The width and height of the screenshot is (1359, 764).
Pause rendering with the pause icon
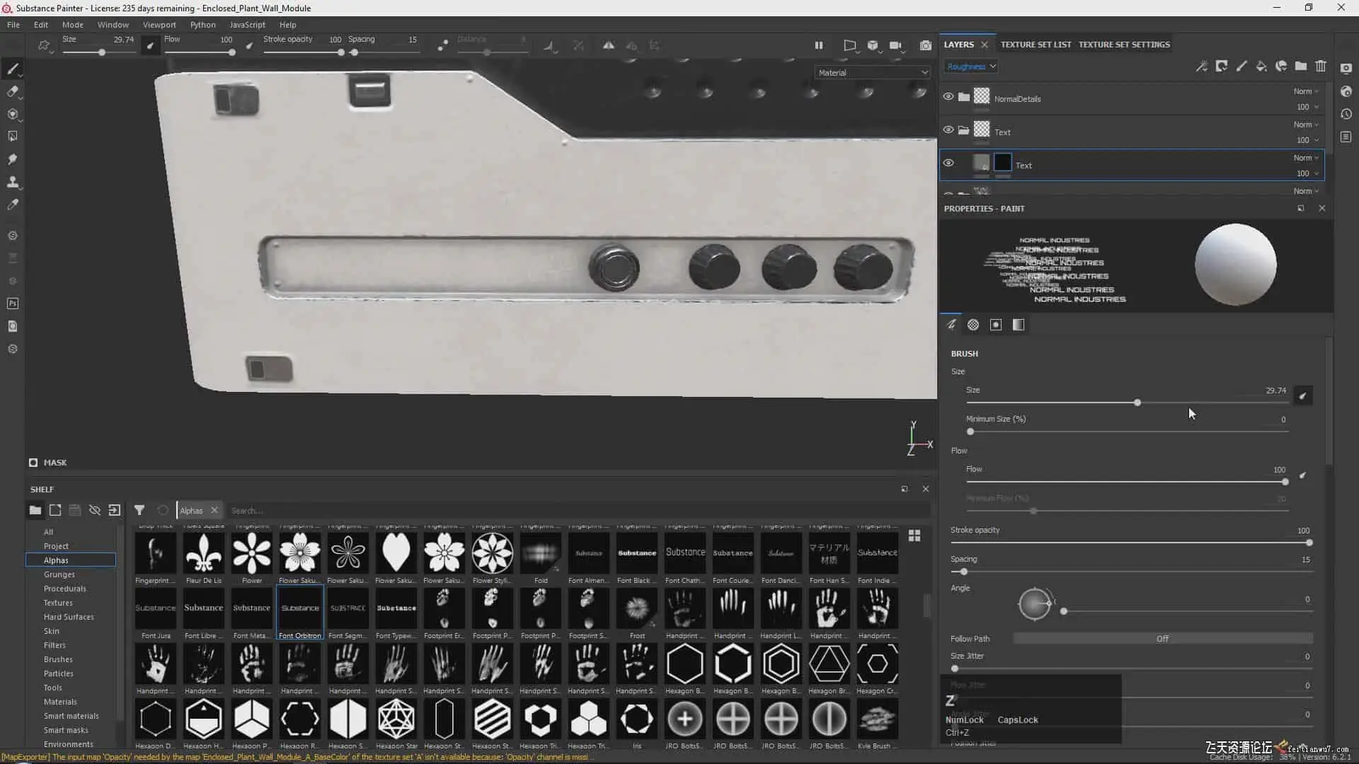tap(819, 45)
